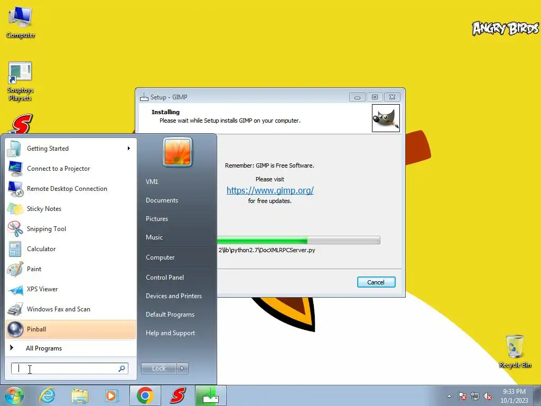Open the Snipping Tool
This screenshot has width=541, height=406.
click(x=71, y=228)
